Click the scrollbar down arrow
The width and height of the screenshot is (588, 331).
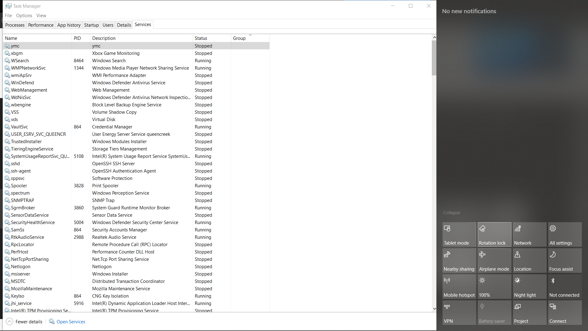434,309
